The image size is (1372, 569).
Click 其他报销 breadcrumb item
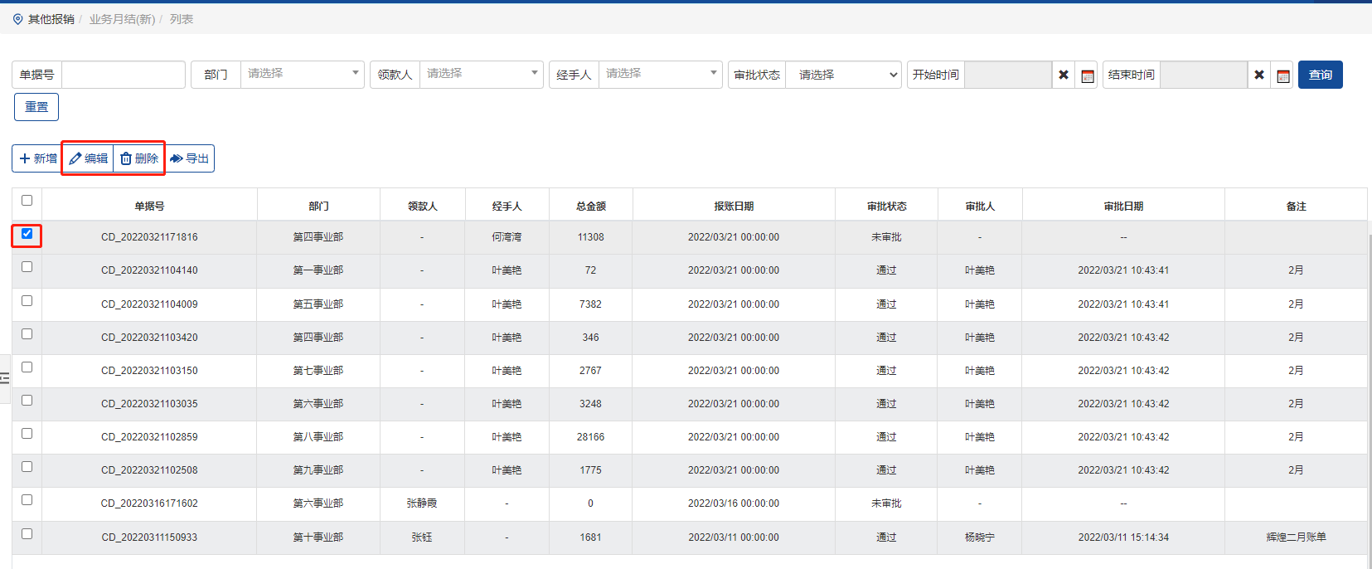[x=51, y=19]
